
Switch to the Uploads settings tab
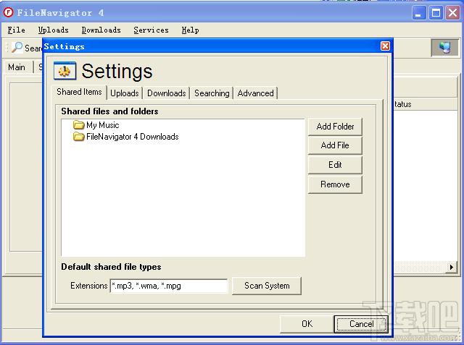(x=125, y=93)
